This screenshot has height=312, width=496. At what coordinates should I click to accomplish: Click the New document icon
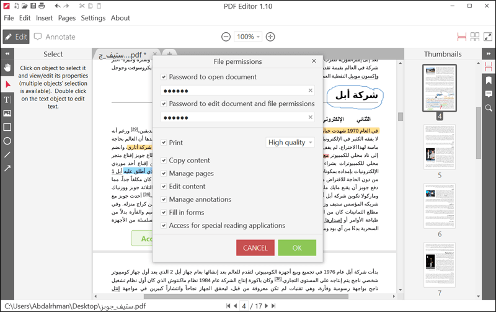[x=17, y=6]
